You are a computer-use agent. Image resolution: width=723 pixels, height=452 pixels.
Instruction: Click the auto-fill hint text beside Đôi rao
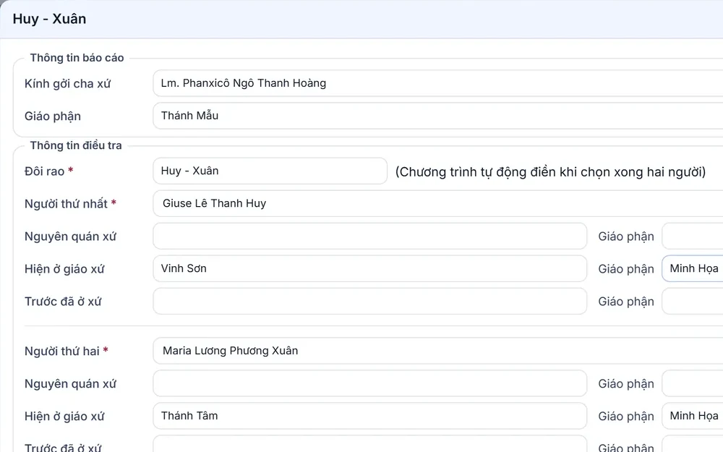tap(550, 172)
